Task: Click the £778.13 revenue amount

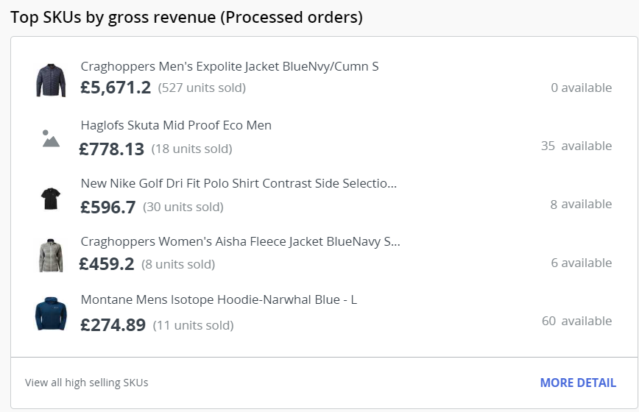Action: pyautogui.click(x=112, y=149)
